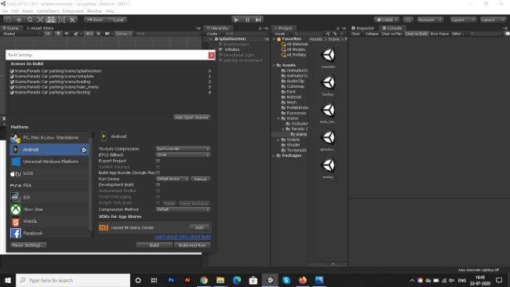The image size is (510, 287).
Task: Uncheck main_menu scene in build list
Action: (12, 87)
